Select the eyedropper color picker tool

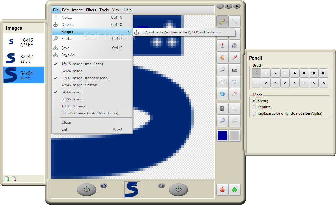pyautogui.click(x=234, y=58)
